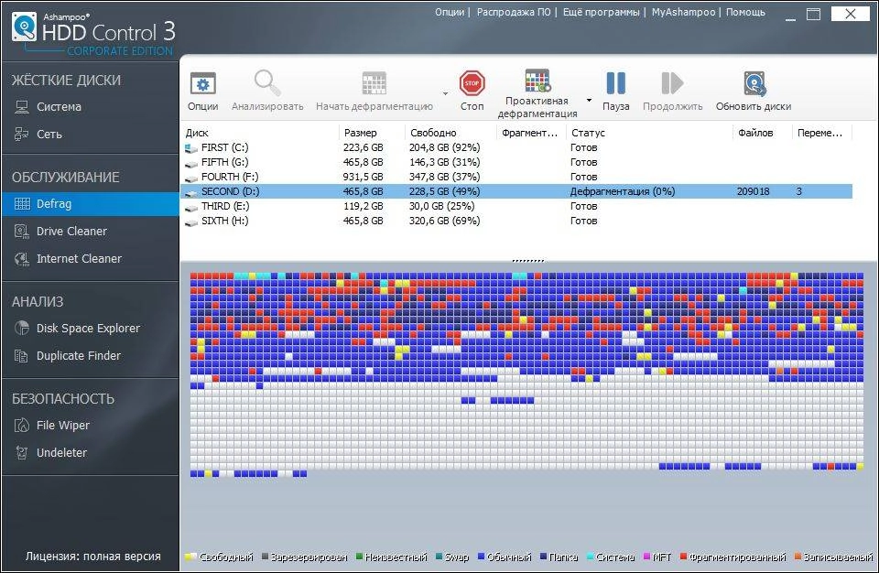Open File Wiper
This screenshot has width=879, height=573.
[90, 425]
